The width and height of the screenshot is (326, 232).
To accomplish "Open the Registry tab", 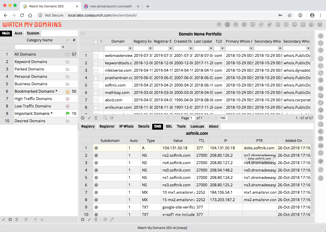I will [x=88, y=126].
